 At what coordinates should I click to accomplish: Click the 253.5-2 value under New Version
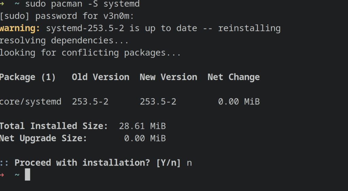[x=158, y=101]
